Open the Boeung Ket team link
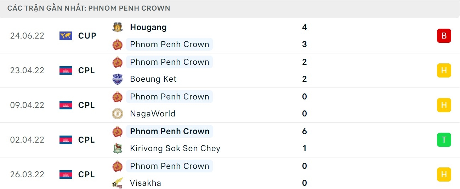 pyautogui.click(x=153, y=79)
